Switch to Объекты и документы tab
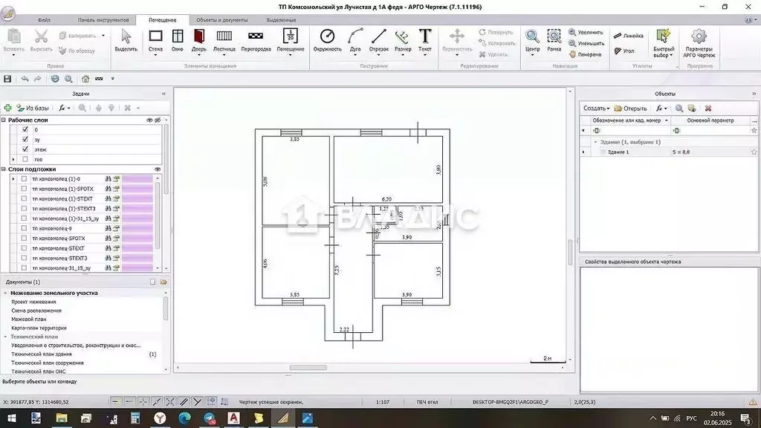Viewport: 761px width, 428px height. pyautogui.click(x=221, y=20)
